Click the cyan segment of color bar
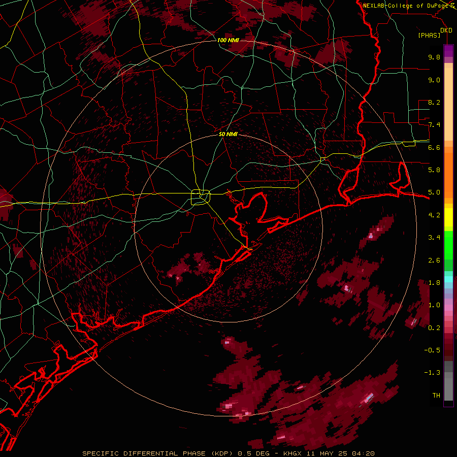Screen dimensions: 457x457 click(448, 279)
